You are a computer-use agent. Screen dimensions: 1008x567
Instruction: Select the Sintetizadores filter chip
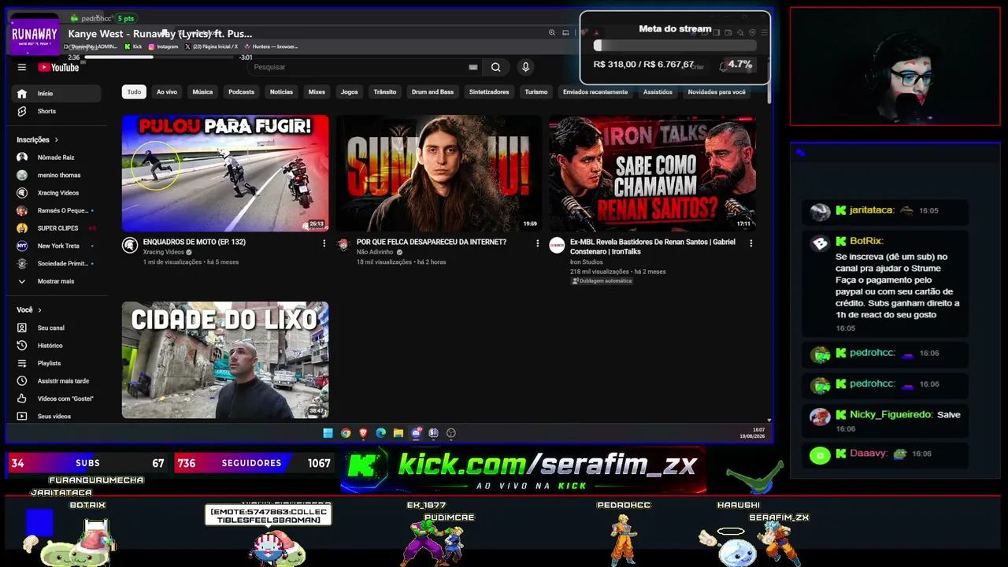coord(489,92)
